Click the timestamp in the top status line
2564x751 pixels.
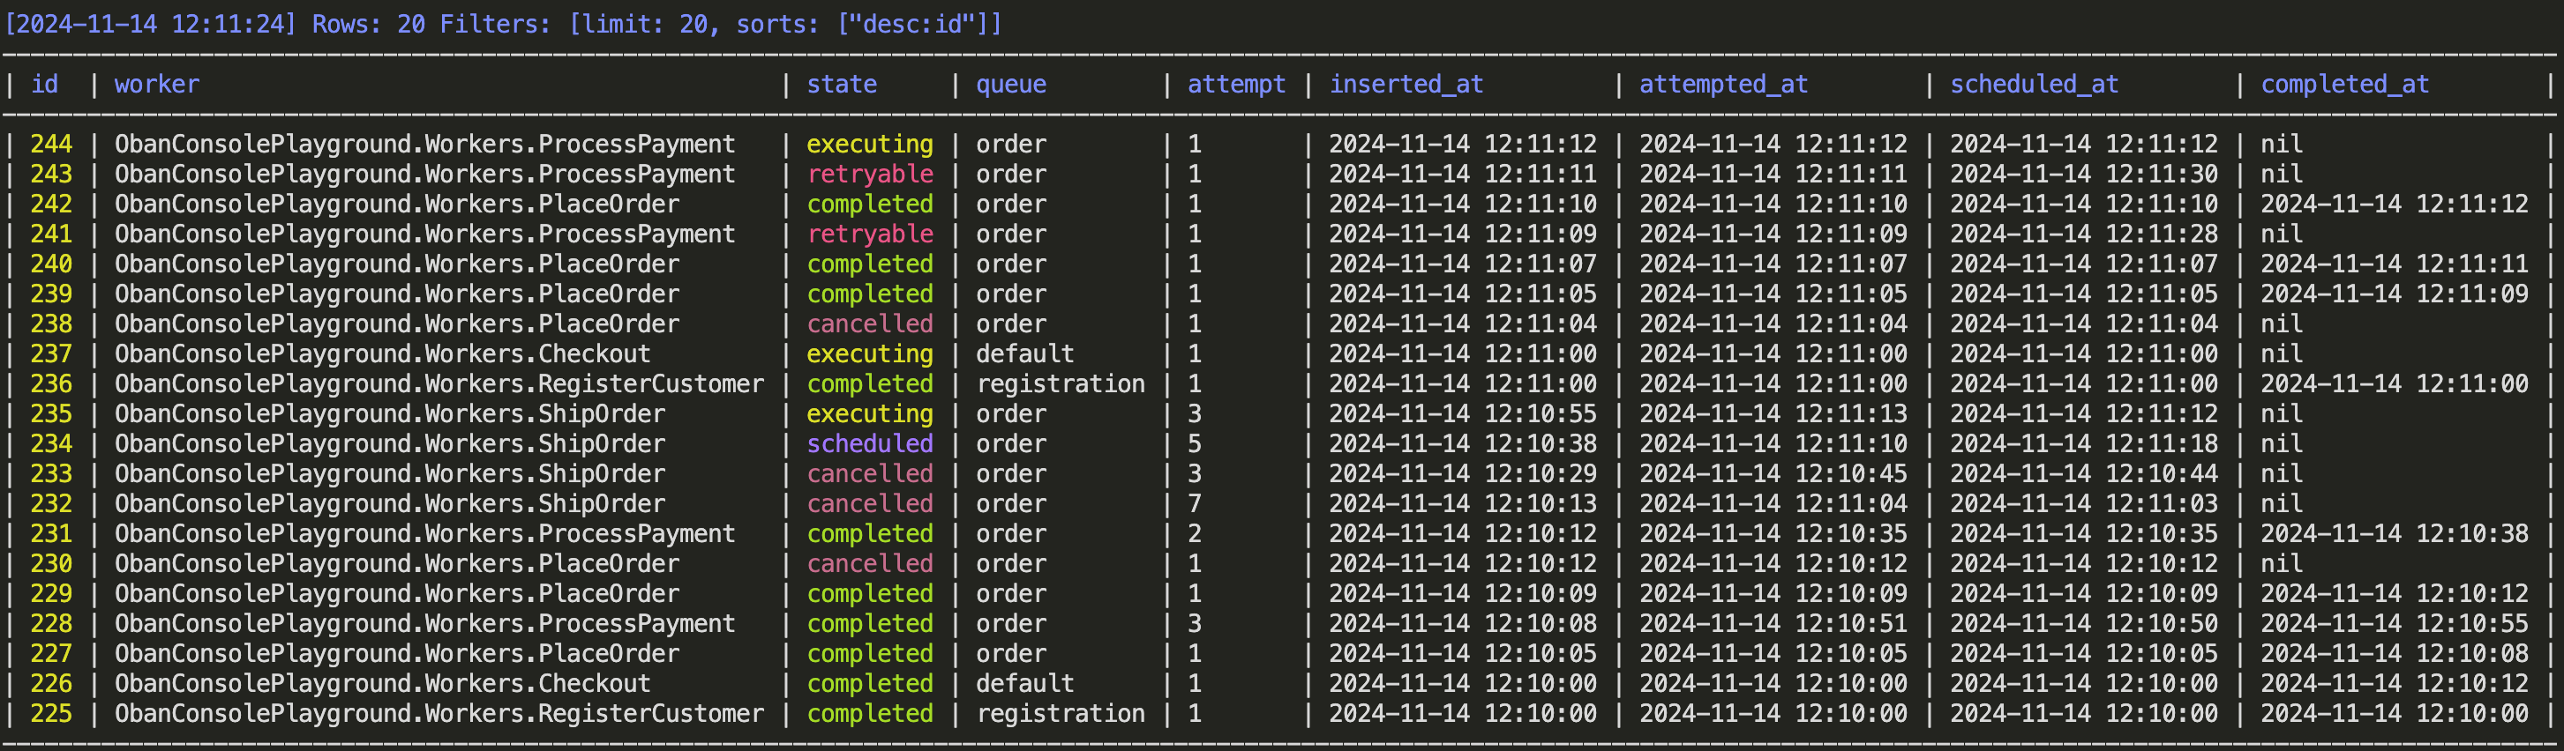point(150,24)
